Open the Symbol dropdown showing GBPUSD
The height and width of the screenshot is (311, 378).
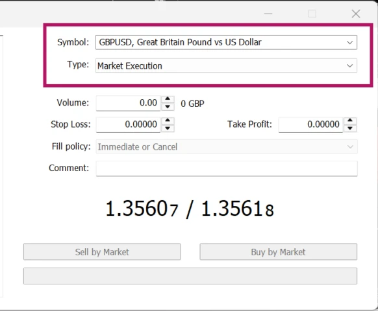point(226,42)
